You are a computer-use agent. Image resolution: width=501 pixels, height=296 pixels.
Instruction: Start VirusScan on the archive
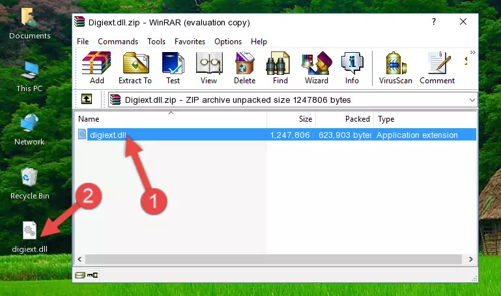tap(395, 68)
